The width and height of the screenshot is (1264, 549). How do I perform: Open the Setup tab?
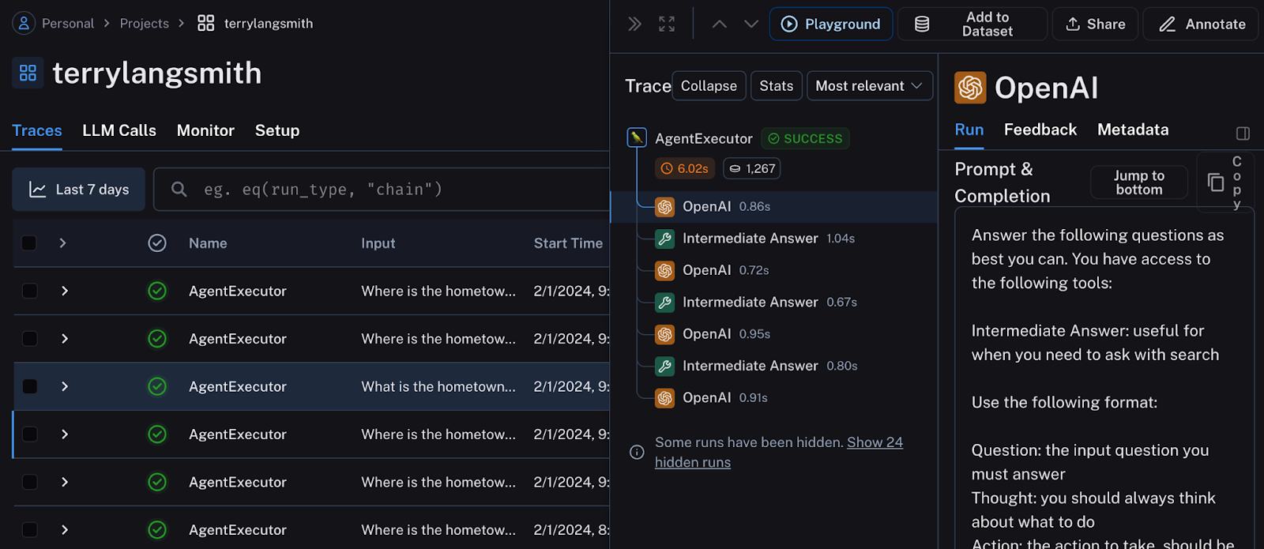click(277, 130)
